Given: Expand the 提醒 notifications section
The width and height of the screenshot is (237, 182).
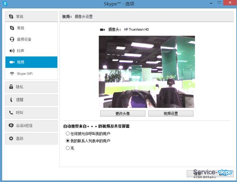Looking at the screenshot, I should click(31, 100).
